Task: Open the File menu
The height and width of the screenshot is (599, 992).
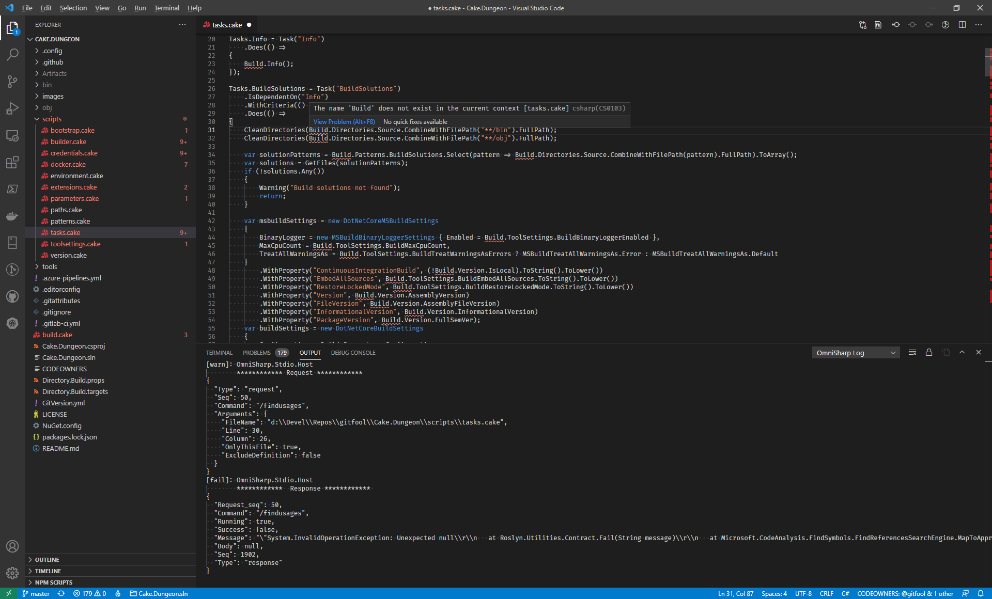Action: [x=27, y=8]
